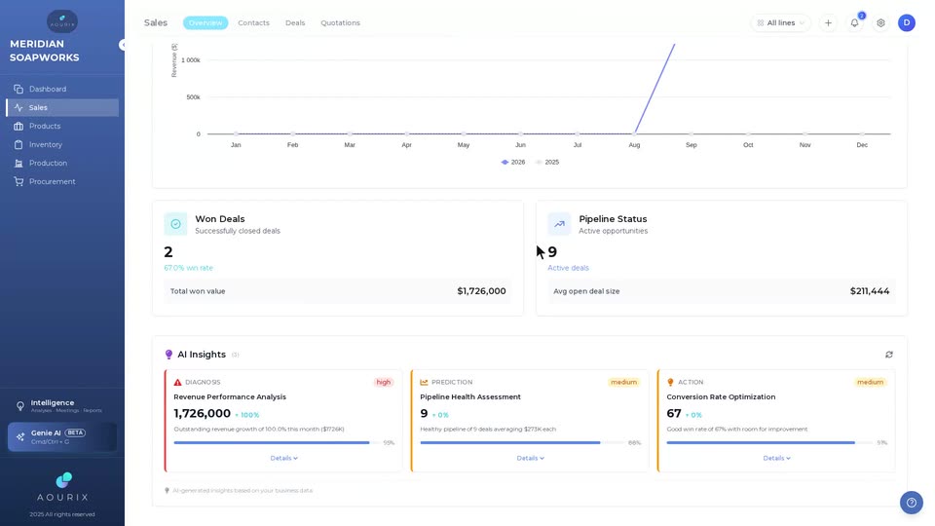This screenshot has width=935, height=526.
Task: Open the All lines dropdown
Action: (780, 22)
